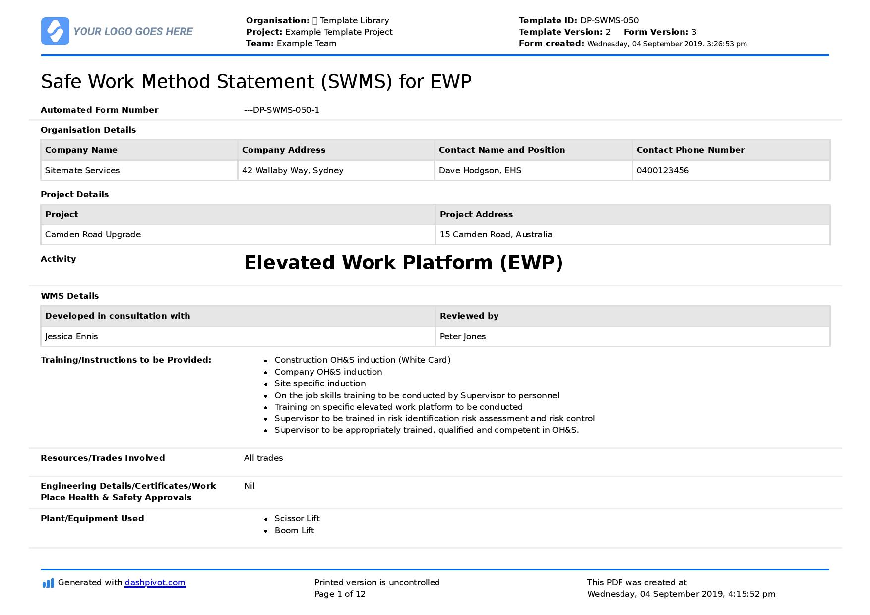Click 'Example Team' in header
This screenshot has width=870, height=615.
pos(307,43)
